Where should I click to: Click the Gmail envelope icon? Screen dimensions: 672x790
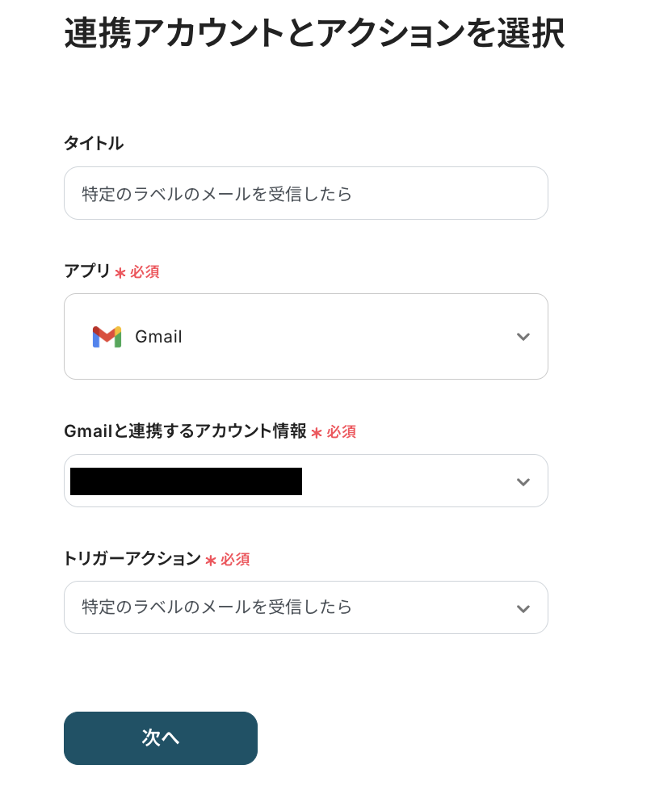point(107,337)
